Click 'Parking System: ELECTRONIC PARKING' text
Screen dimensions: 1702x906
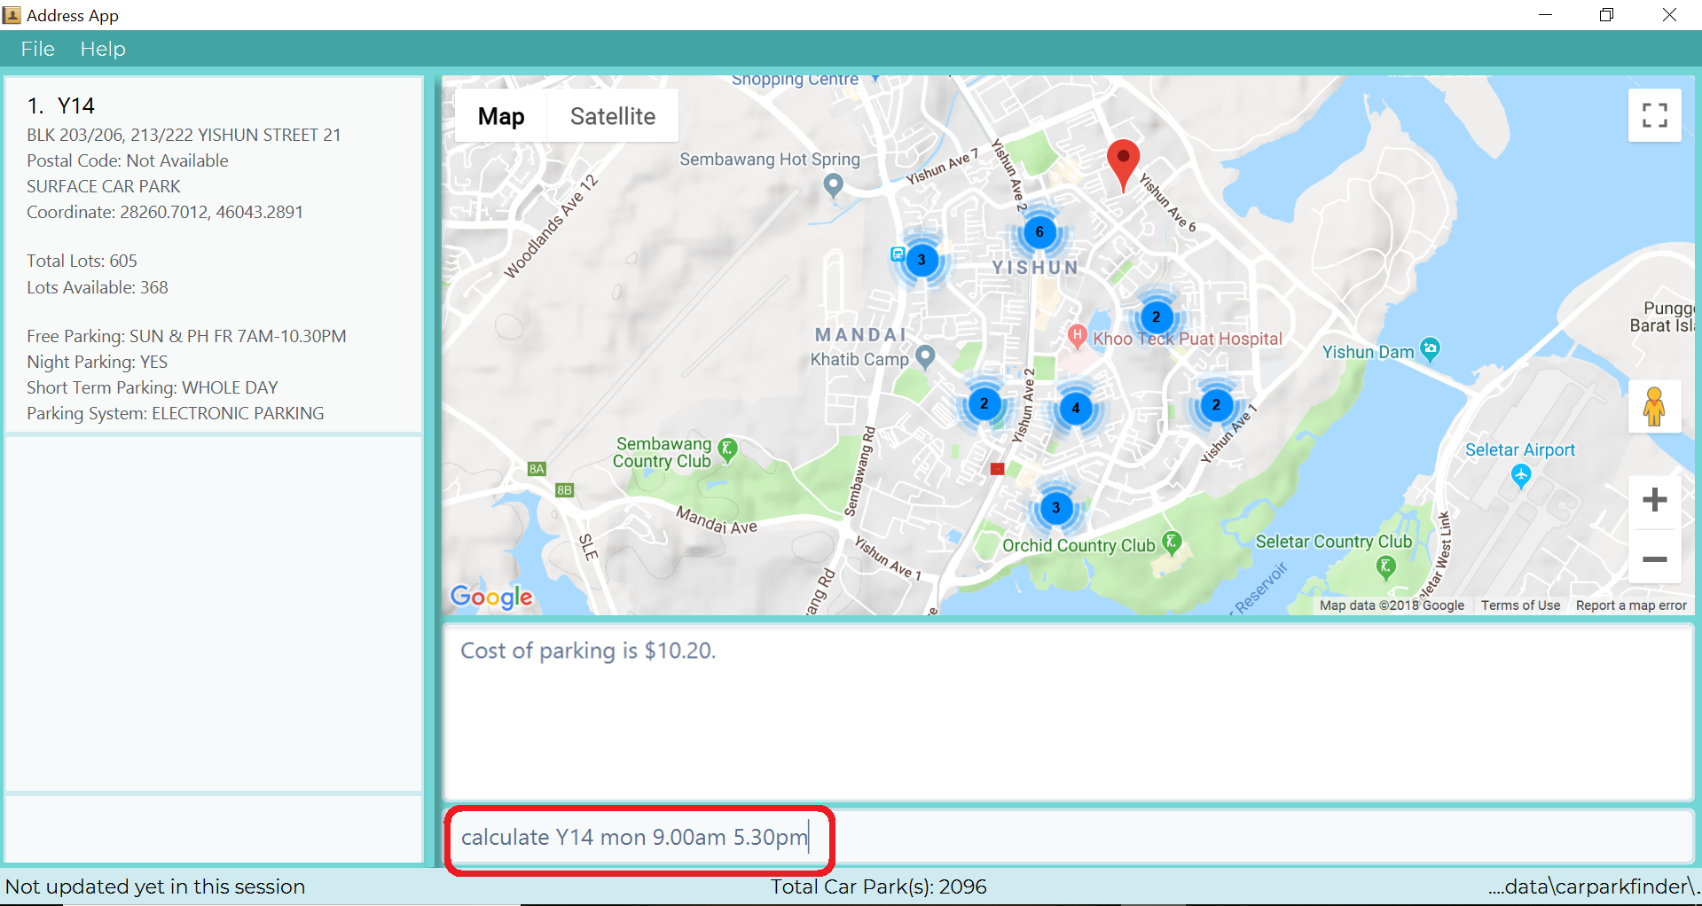176,413
